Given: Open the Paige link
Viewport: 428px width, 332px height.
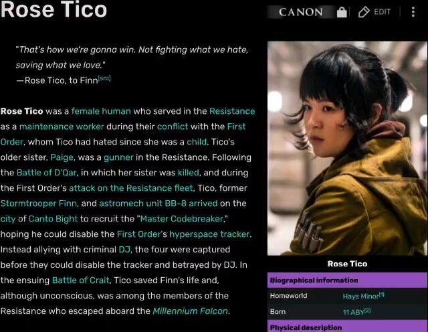Looking at the screenshot, I should [x=62, y=158].
